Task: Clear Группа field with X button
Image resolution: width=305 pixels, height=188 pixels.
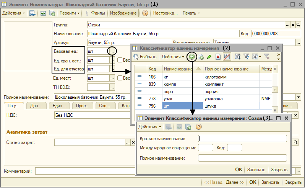Action: 293,25
